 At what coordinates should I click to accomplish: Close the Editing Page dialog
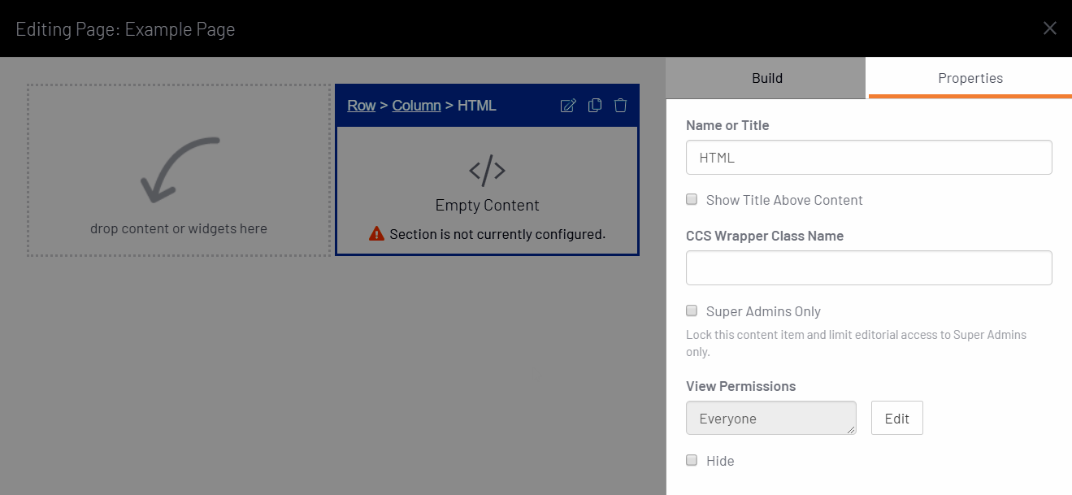tap(1050, 28)
